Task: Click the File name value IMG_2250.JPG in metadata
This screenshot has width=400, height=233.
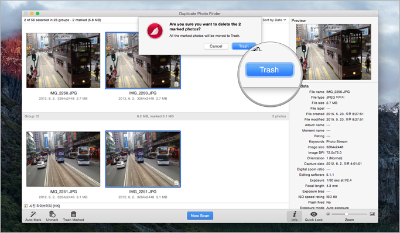Action: tap(338, 92)
